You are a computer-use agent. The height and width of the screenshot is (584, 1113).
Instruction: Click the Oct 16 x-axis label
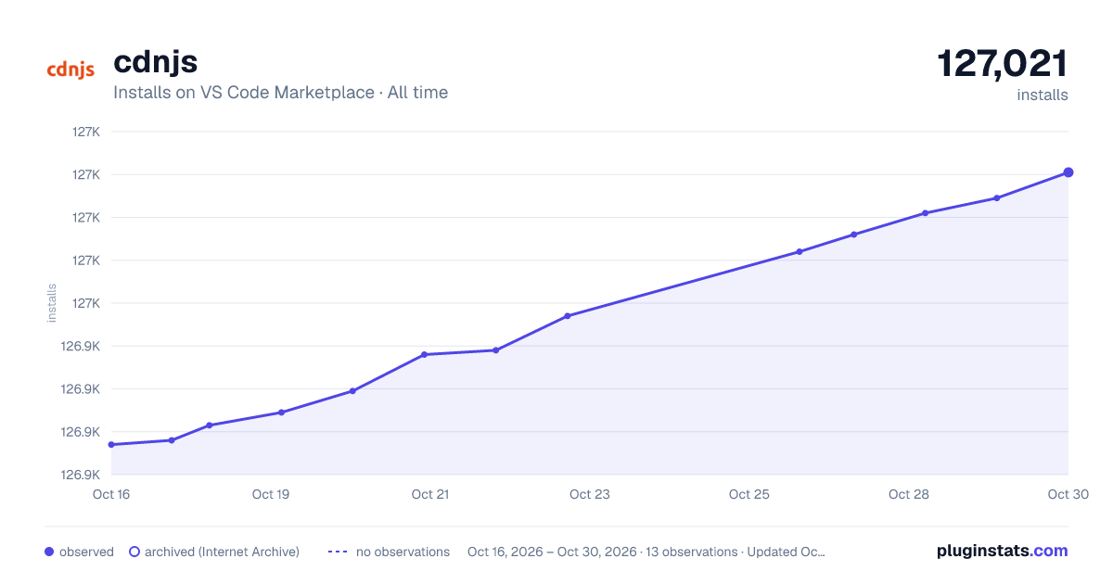coord(111,494)
